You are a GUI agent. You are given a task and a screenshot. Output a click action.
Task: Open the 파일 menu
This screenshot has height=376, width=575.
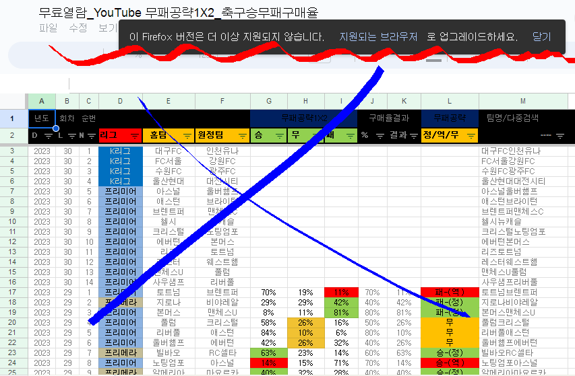(x=48, y=28)
